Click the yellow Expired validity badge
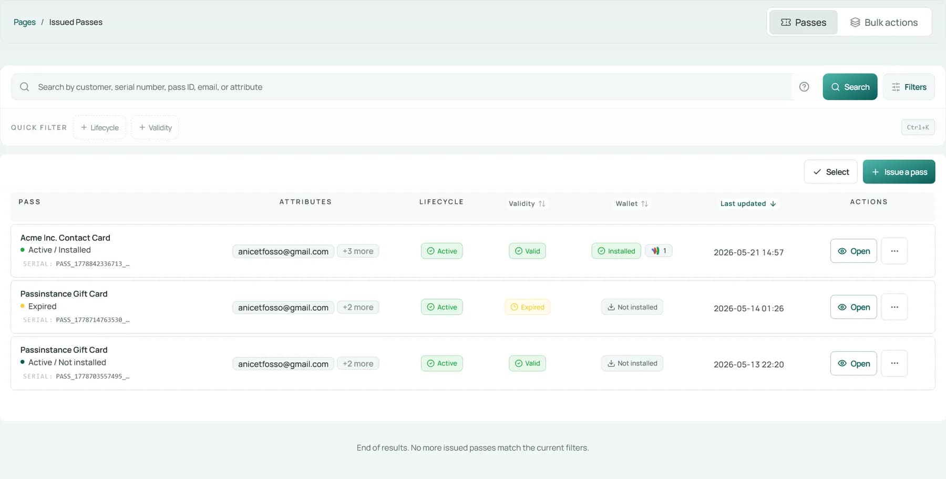The width and height of the screenshot is (946, 479). (527, 307)
